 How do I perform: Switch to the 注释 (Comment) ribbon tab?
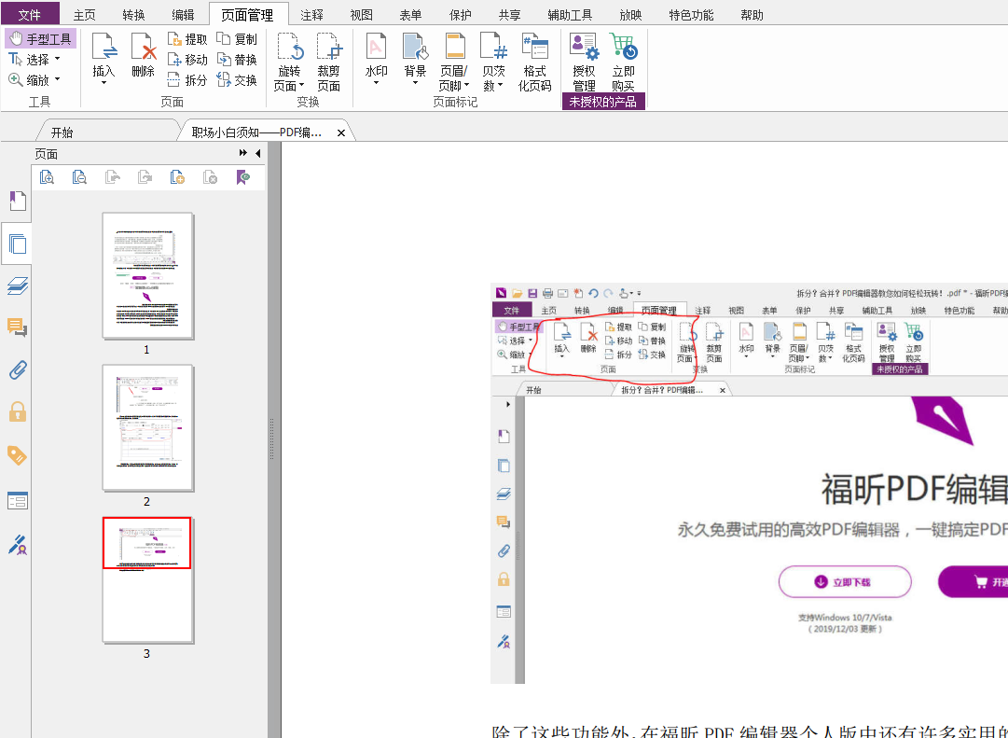click(311, 15)
